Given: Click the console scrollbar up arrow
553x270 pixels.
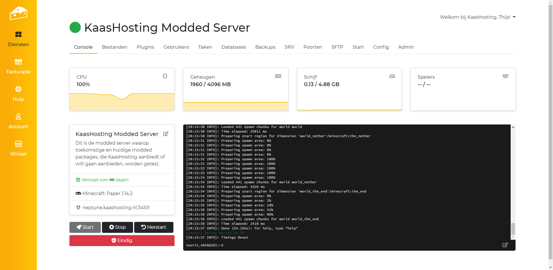Looking at the screenshot, I should coord(513,127).
